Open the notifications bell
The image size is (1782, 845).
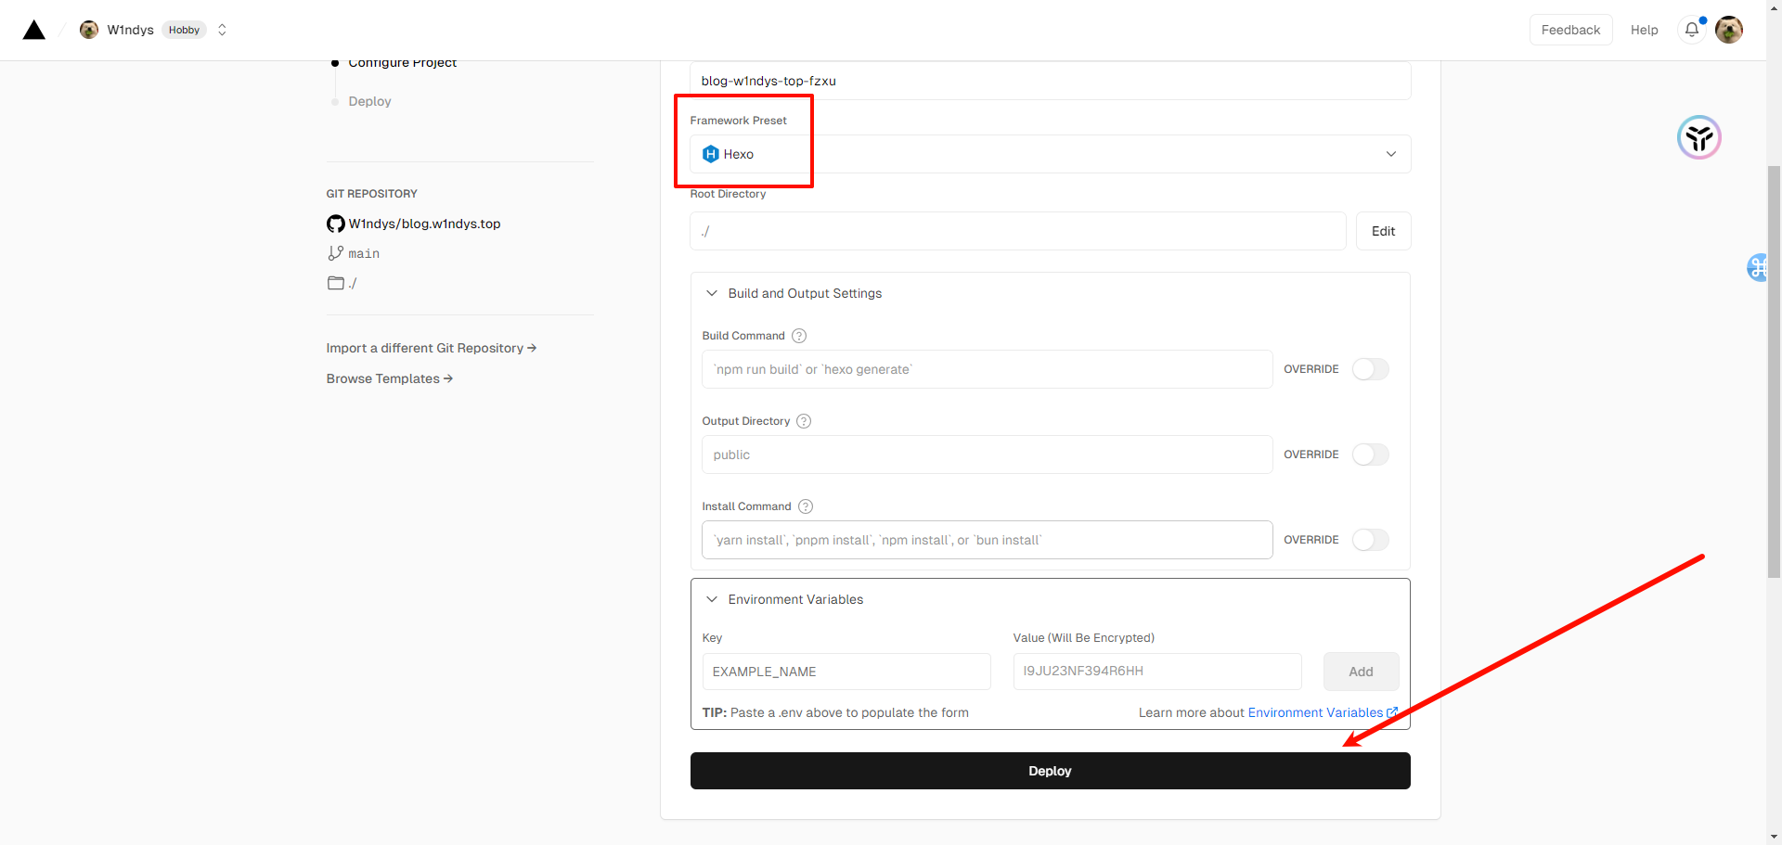tap(1692, 30)
